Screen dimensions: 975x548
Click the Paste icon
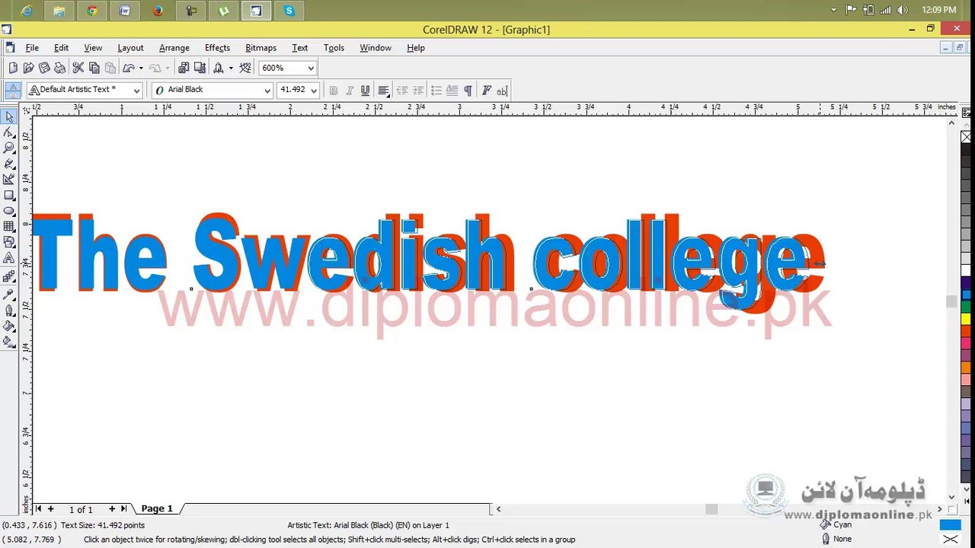(x=110, y=68)
